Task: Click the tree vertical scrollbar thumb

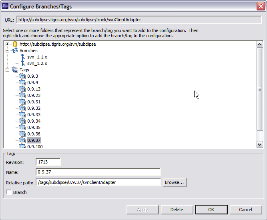Action: [259, 89]
